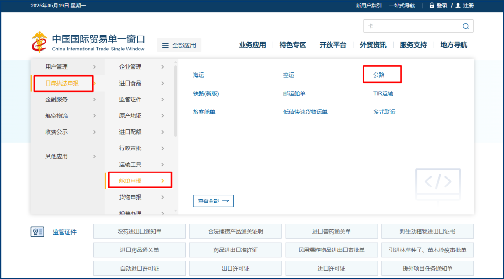Expand the 舱单申报 chevron
Screen dimensions: 504x279
click(x=163, y=181)
